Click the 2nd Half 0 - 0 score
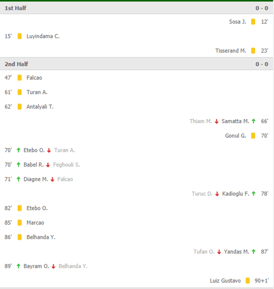 (x=262, y=64)
